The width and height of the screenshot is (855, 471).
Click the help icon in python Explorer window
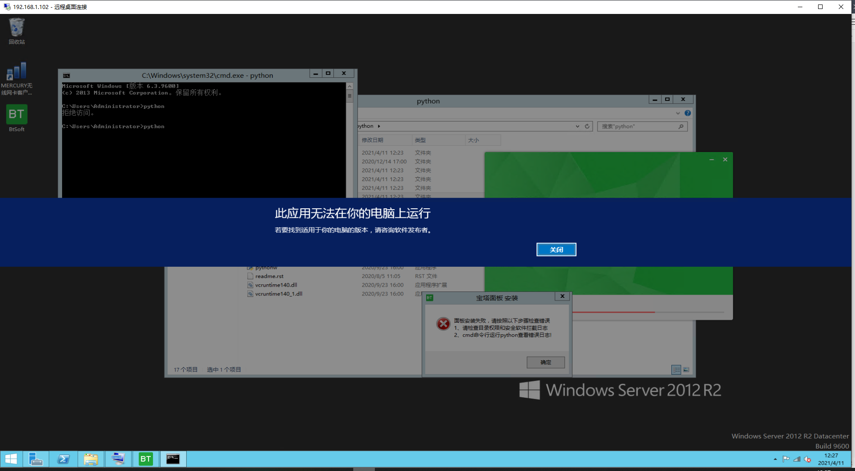click(x=688, y=113)
